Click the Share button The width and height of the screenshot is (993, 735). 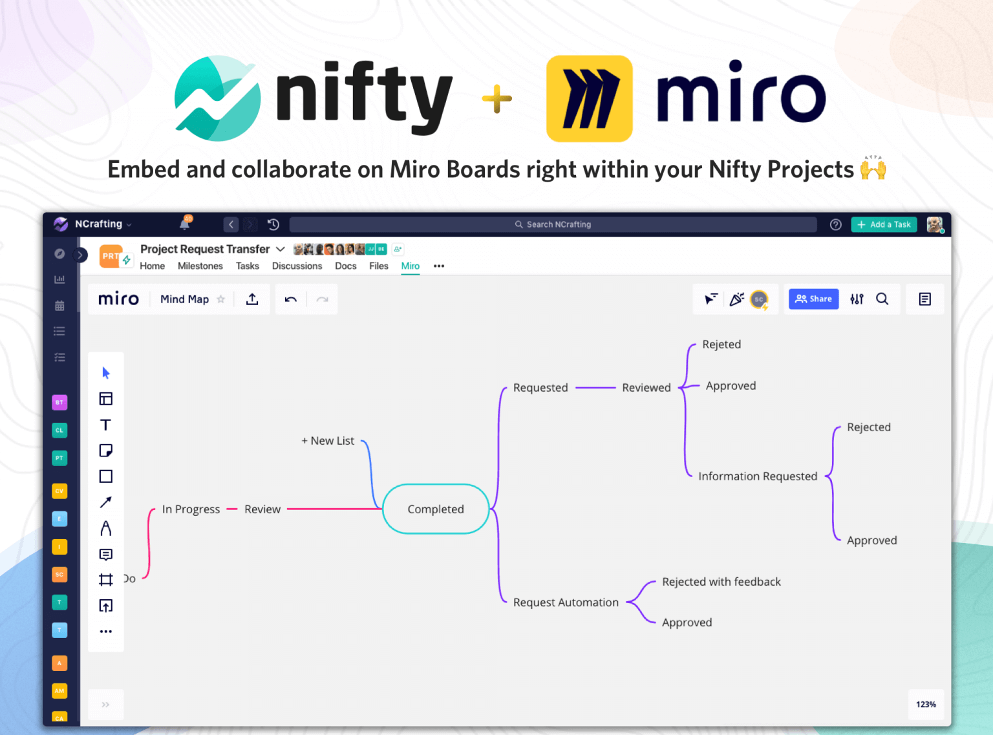pos(813,299)
